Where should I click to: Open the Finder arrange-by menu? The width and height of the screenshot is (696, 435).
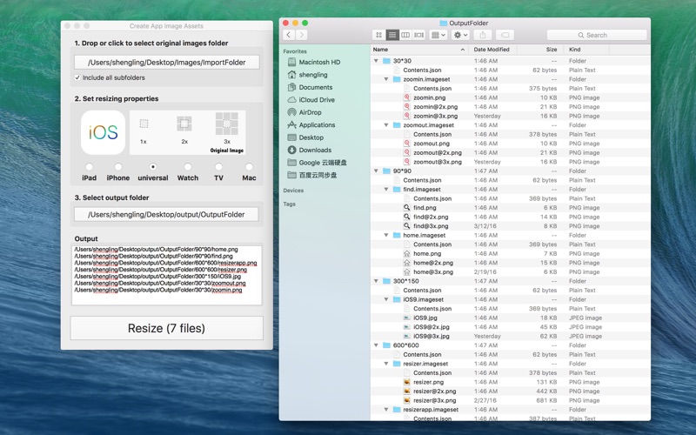pyautogui.click(x=438, y=35)
